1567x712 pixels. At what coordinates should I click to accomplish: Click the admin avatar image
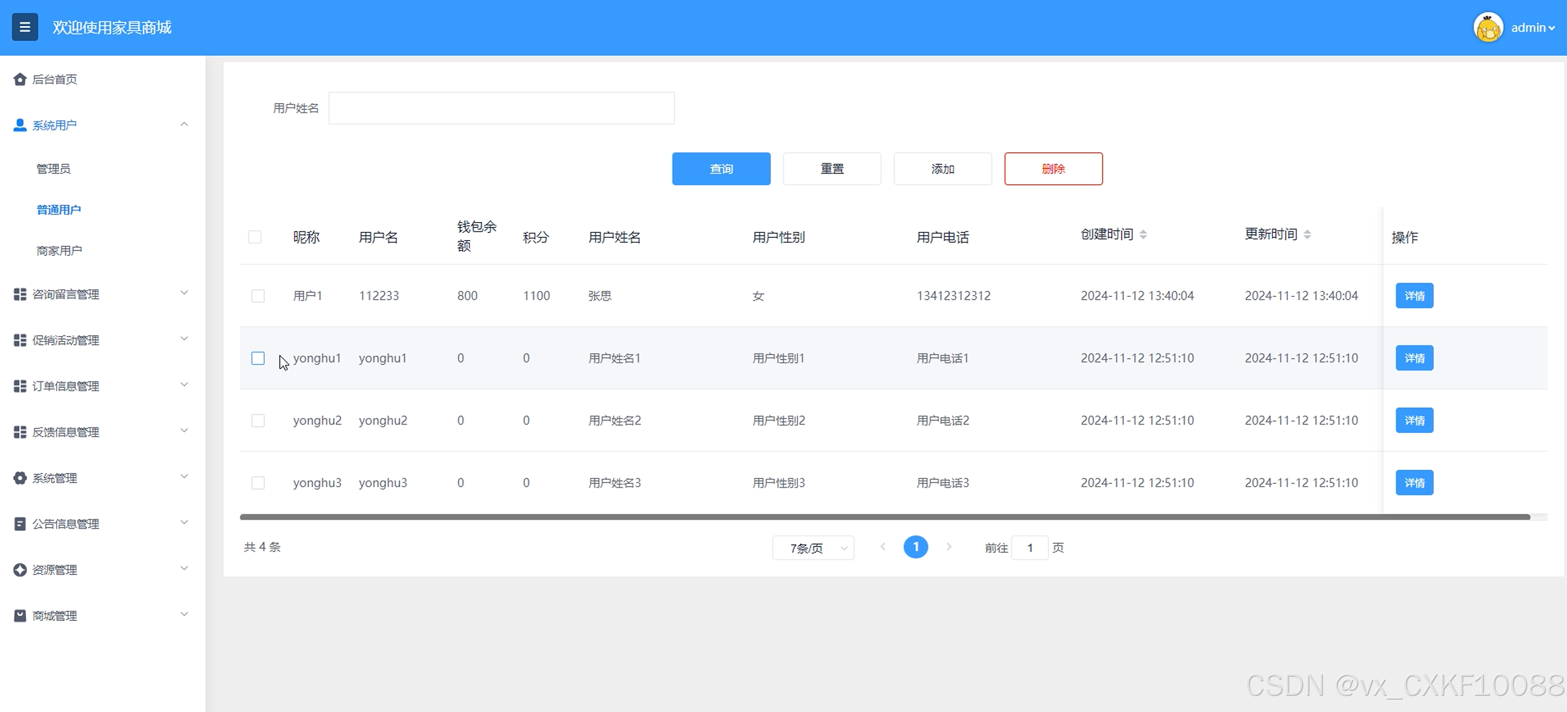1488,27
